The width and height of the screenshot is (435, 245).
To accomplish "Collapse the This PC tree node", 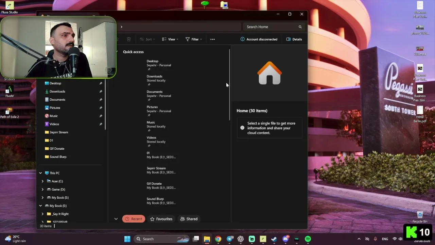I will pyautogui.click(x=40, y=173).
